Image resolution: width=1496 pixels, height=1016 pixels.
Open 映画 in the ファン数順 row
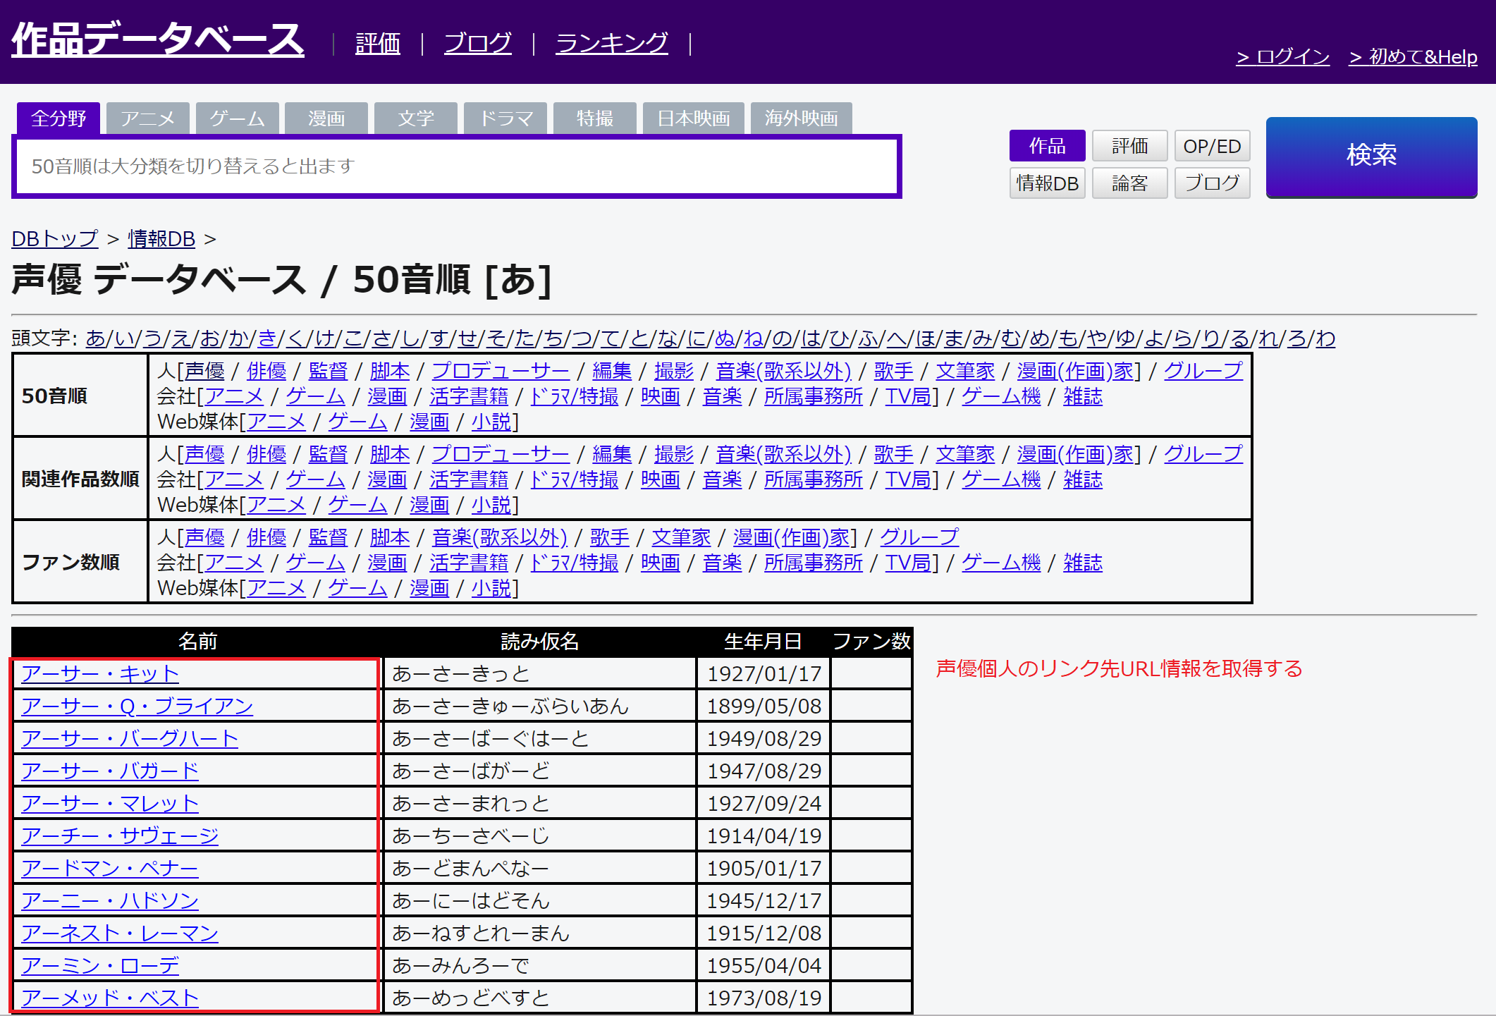(661, 563)
